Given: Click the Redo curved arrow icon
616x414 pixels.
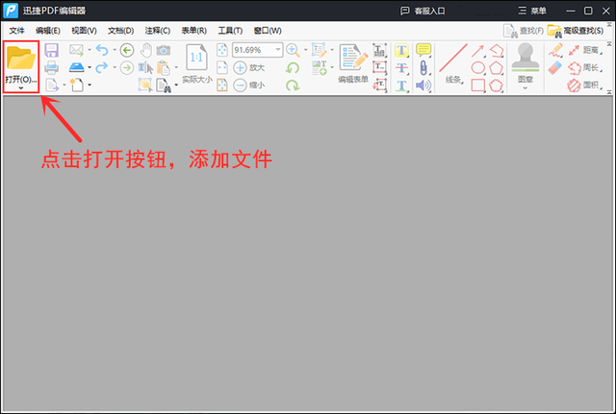Looking at the screenshot, I should coord(102,67).
